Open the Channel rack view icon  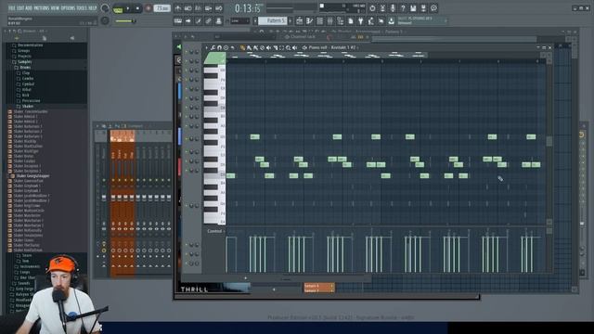(x=319, y=21)
